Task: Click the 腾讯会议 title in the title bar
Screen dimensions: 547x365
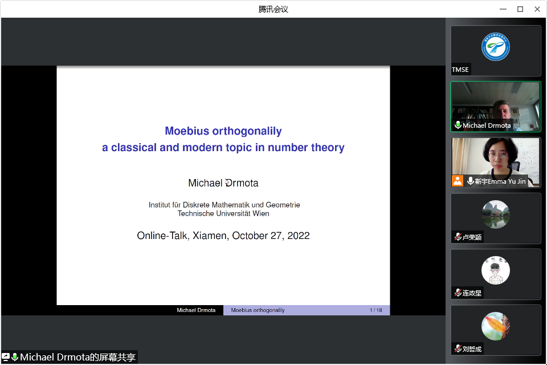Action: click(273, 9)
